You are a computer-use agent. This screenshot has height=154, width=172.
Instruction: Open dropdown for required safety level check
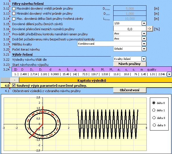[144, 39]
